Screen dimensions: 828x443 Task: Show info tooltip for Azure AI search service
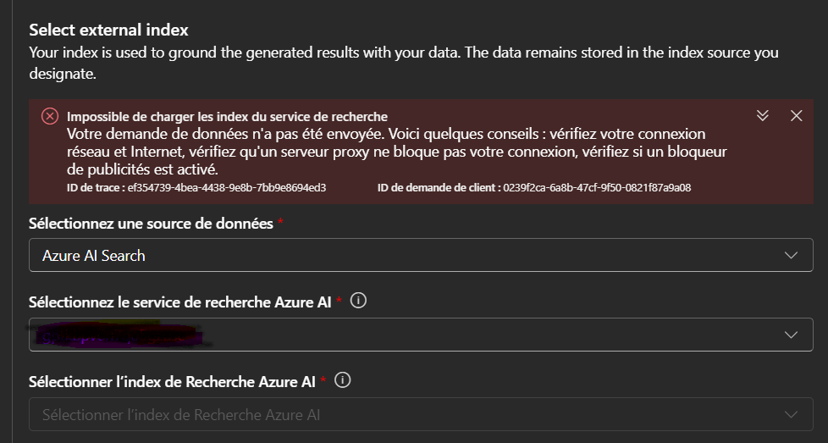[357, 302]
